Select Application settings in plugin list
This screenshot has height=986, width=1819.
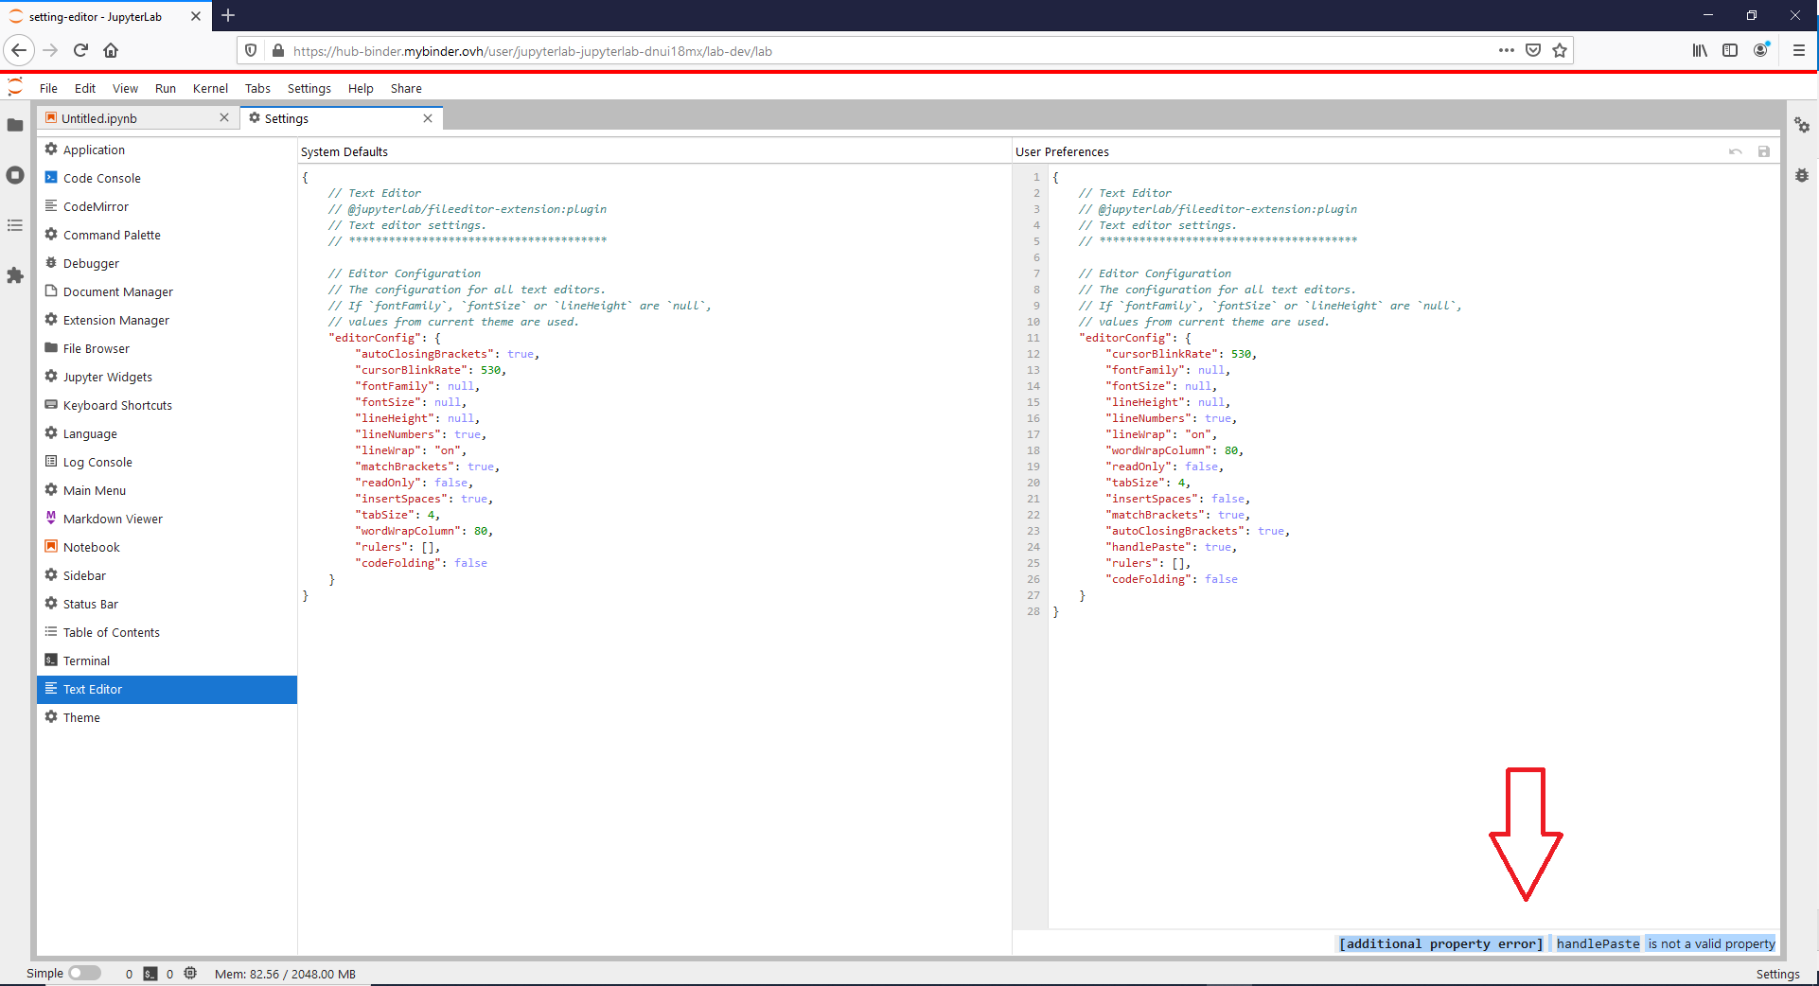(167, 150)
